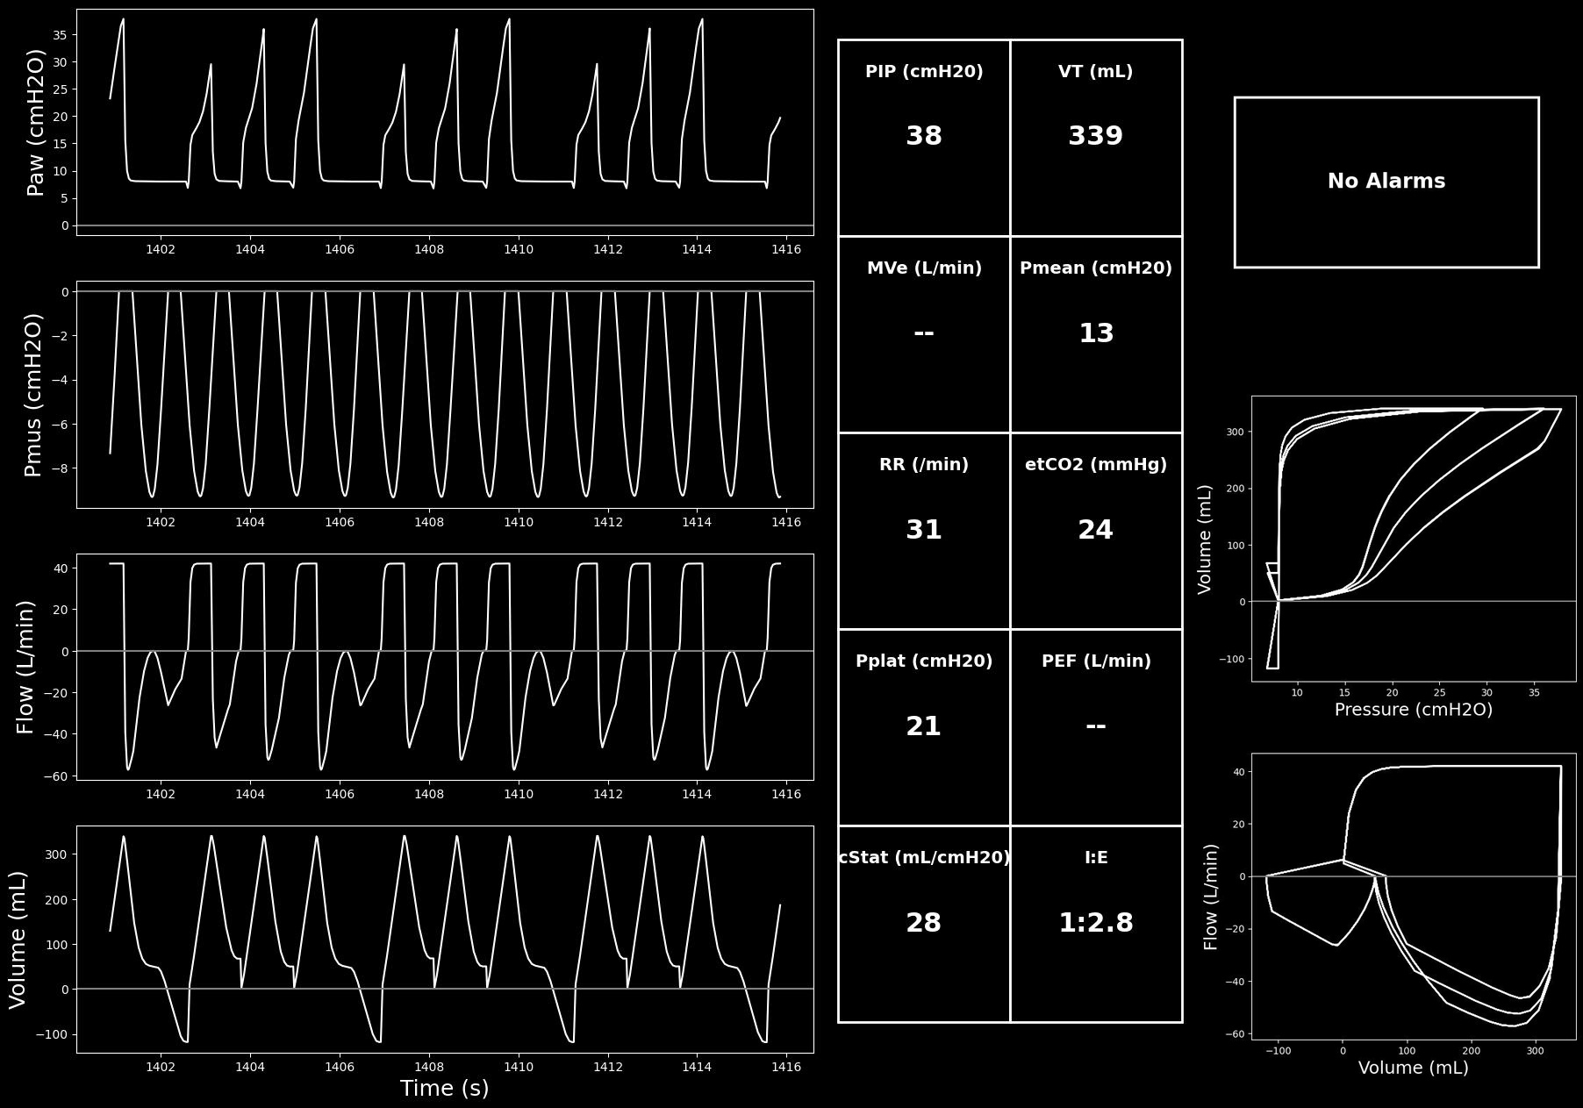Click the MVe (L/min) label

[924, 268]
